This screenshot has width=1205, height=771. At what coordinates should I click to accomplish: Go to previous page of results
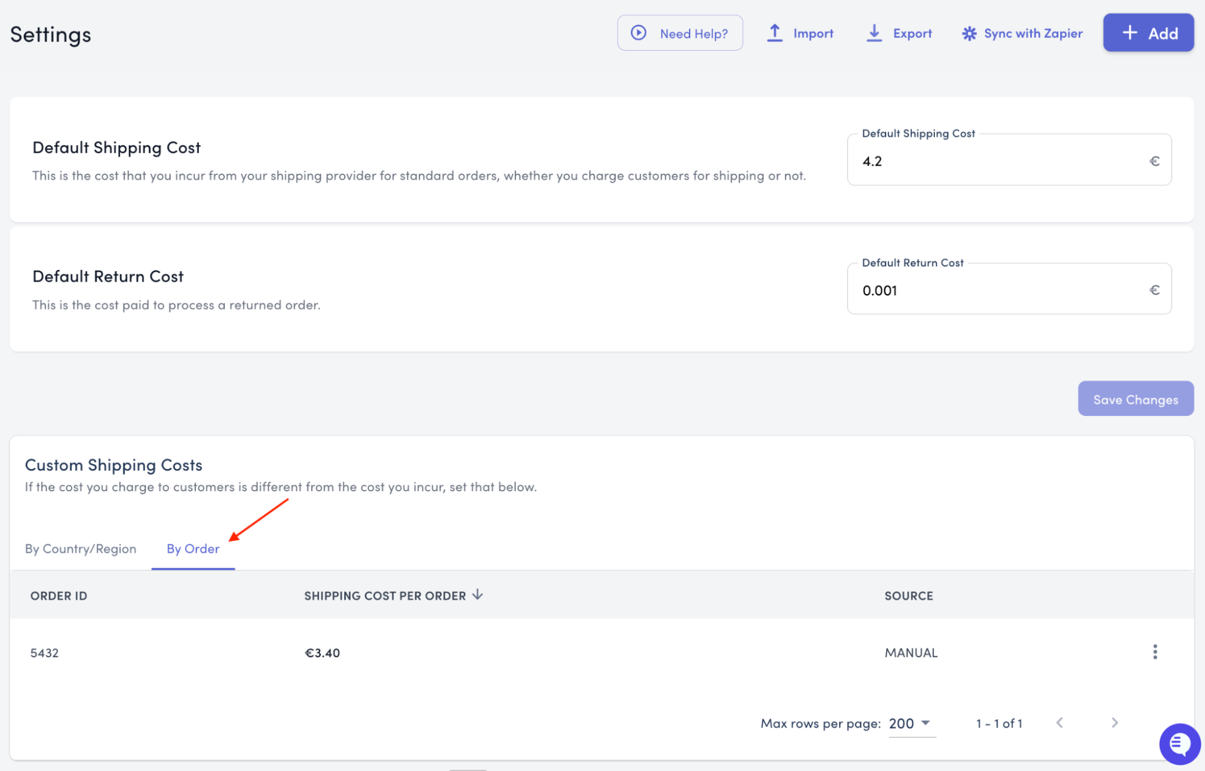pyautogui.click(x=1059, y=723)
